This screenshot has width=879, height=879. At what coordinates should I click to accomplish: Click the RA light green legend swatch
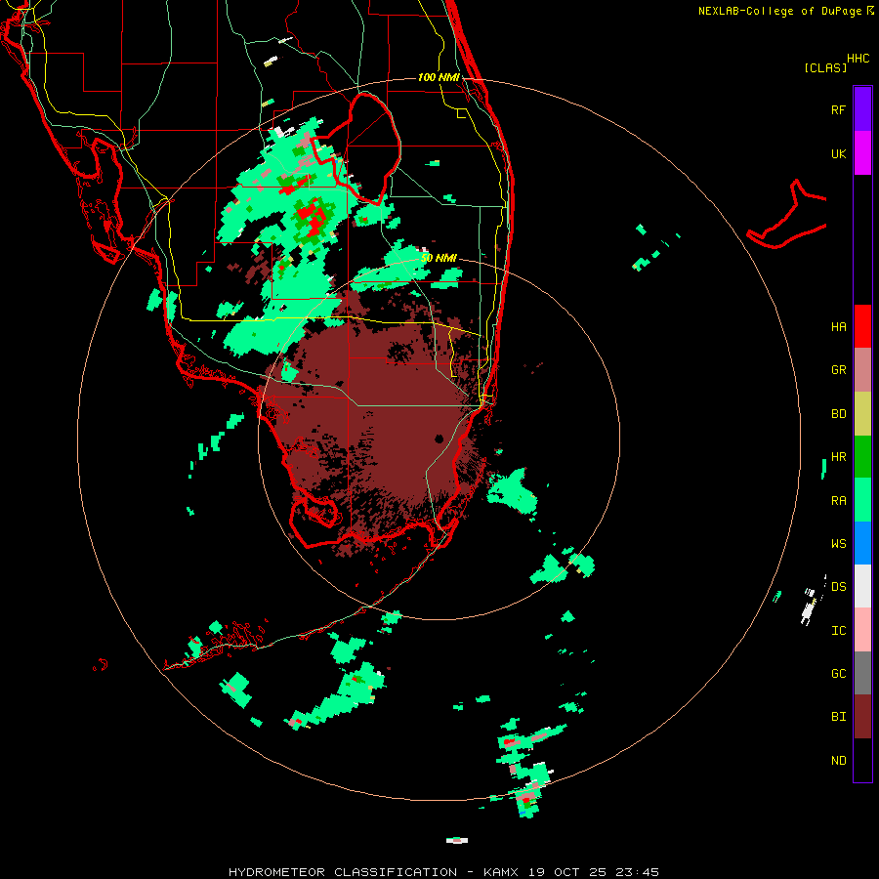coord(862,500)
